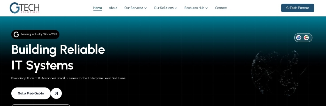The image size is (326, 106).
Task: Click the Get a Free Quote button
Action: pyautogui.click(x=31, y=93)
